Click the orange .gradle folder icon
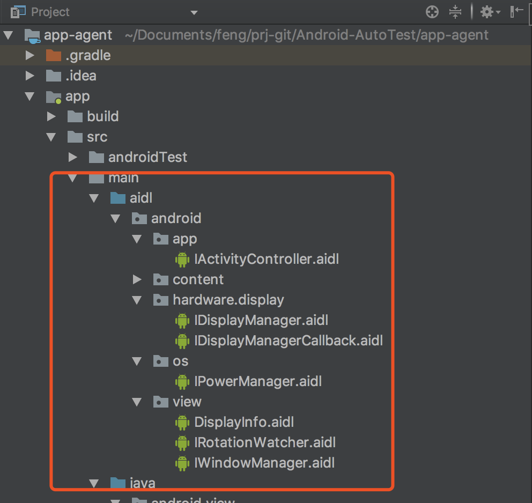Viewport: 532px width, 503px height. [54, 55]
